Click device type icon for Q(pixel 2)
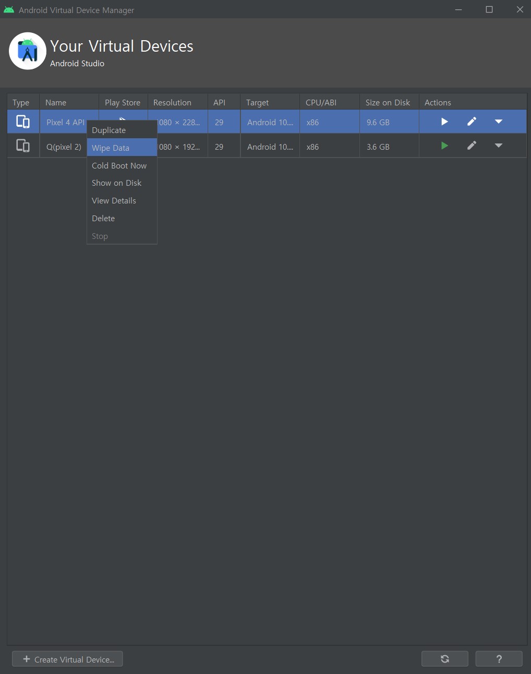The height and width of the screenshot is (674, 531). tap(23, 146)
